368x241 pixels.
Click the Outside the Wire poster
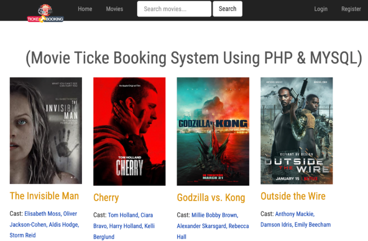296,131
